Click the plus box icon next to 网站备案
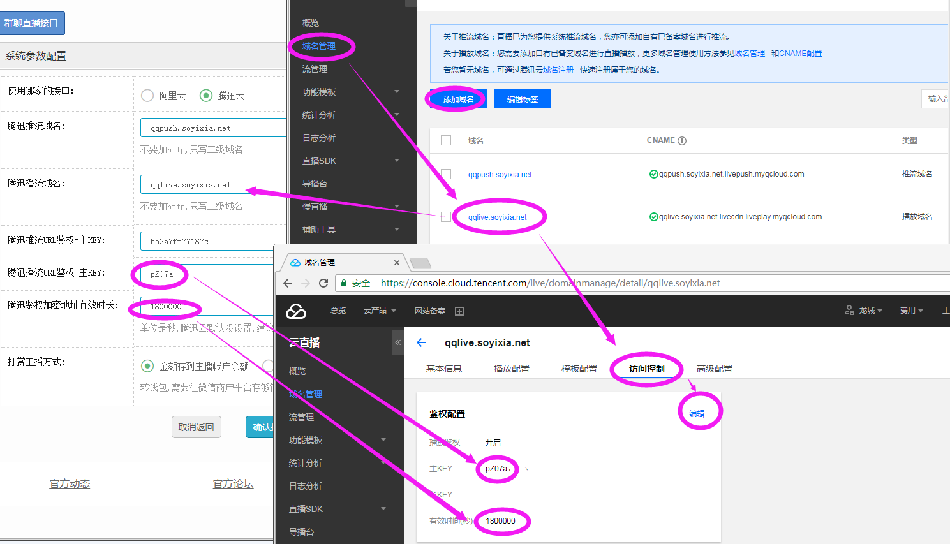The image size is (950, 544). [x=459, y=311]
